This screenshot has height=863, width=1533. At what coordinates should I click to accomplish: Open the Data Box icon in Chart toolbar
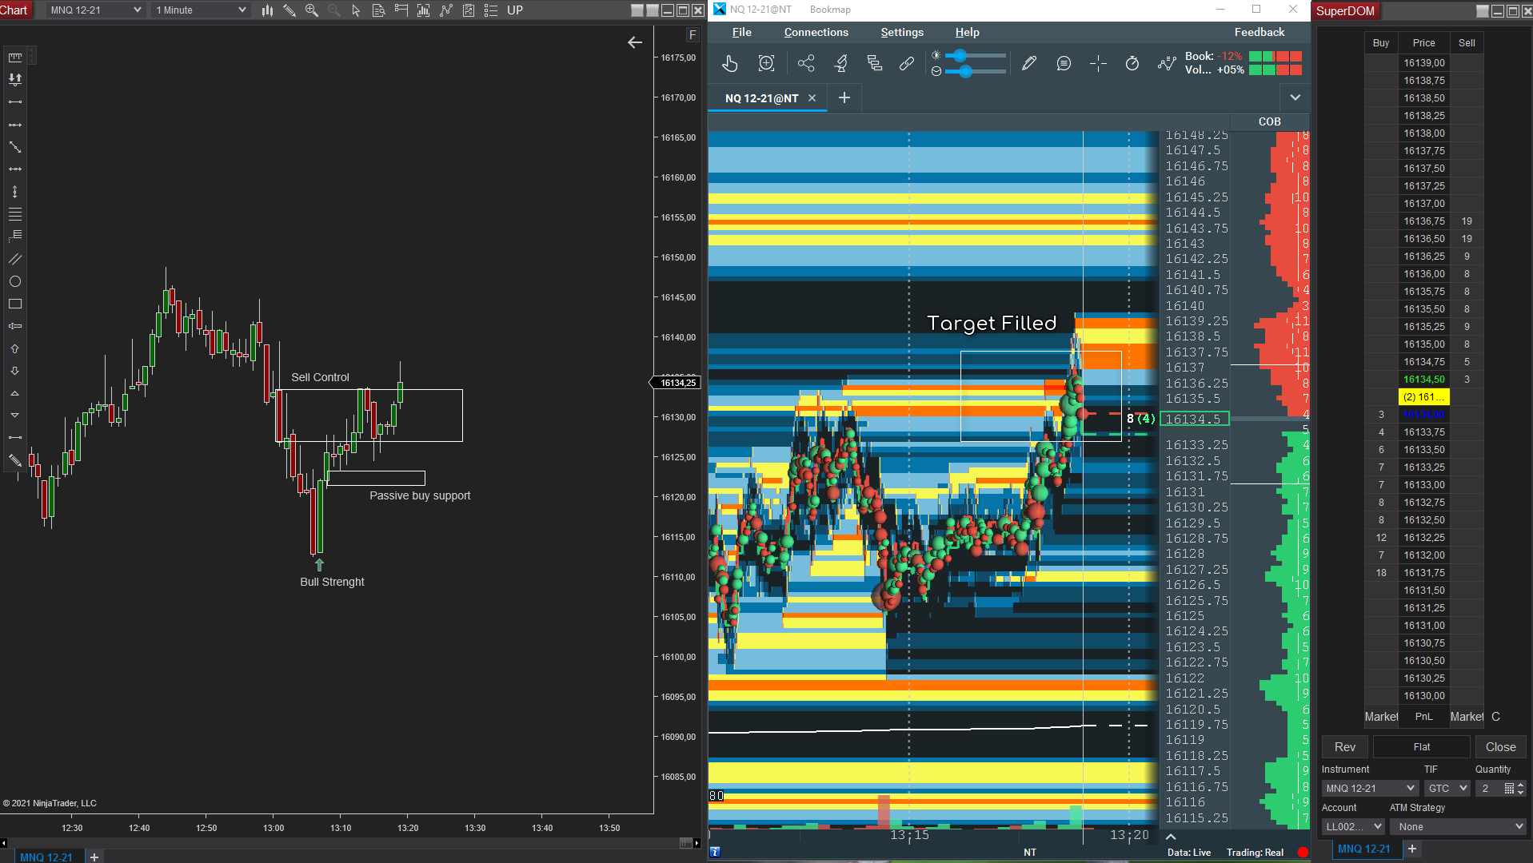(x=379, y=10)
